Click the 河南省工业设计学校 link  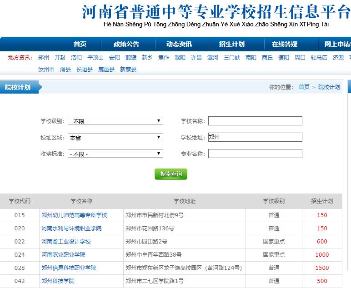(66, 242)
